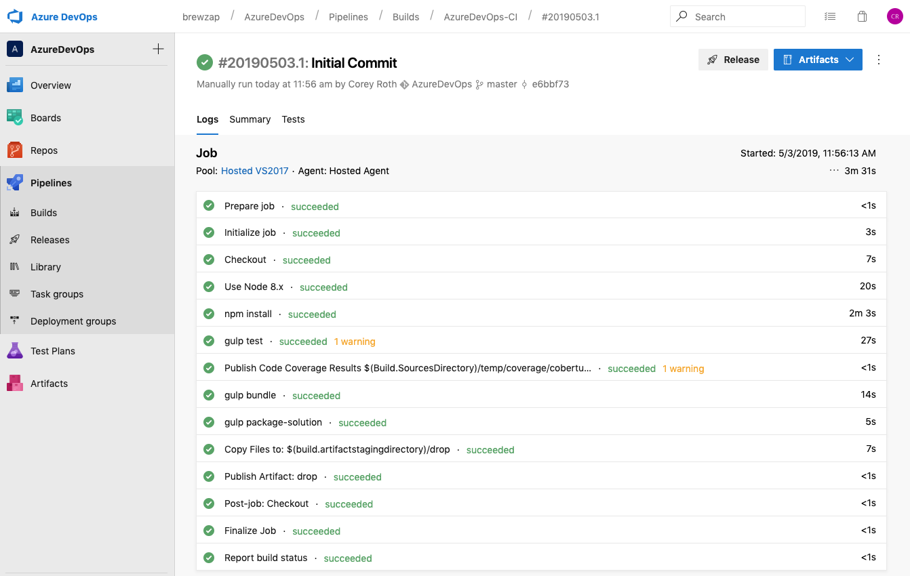
Task: Open the npm install log step
Action: (248, 314)
